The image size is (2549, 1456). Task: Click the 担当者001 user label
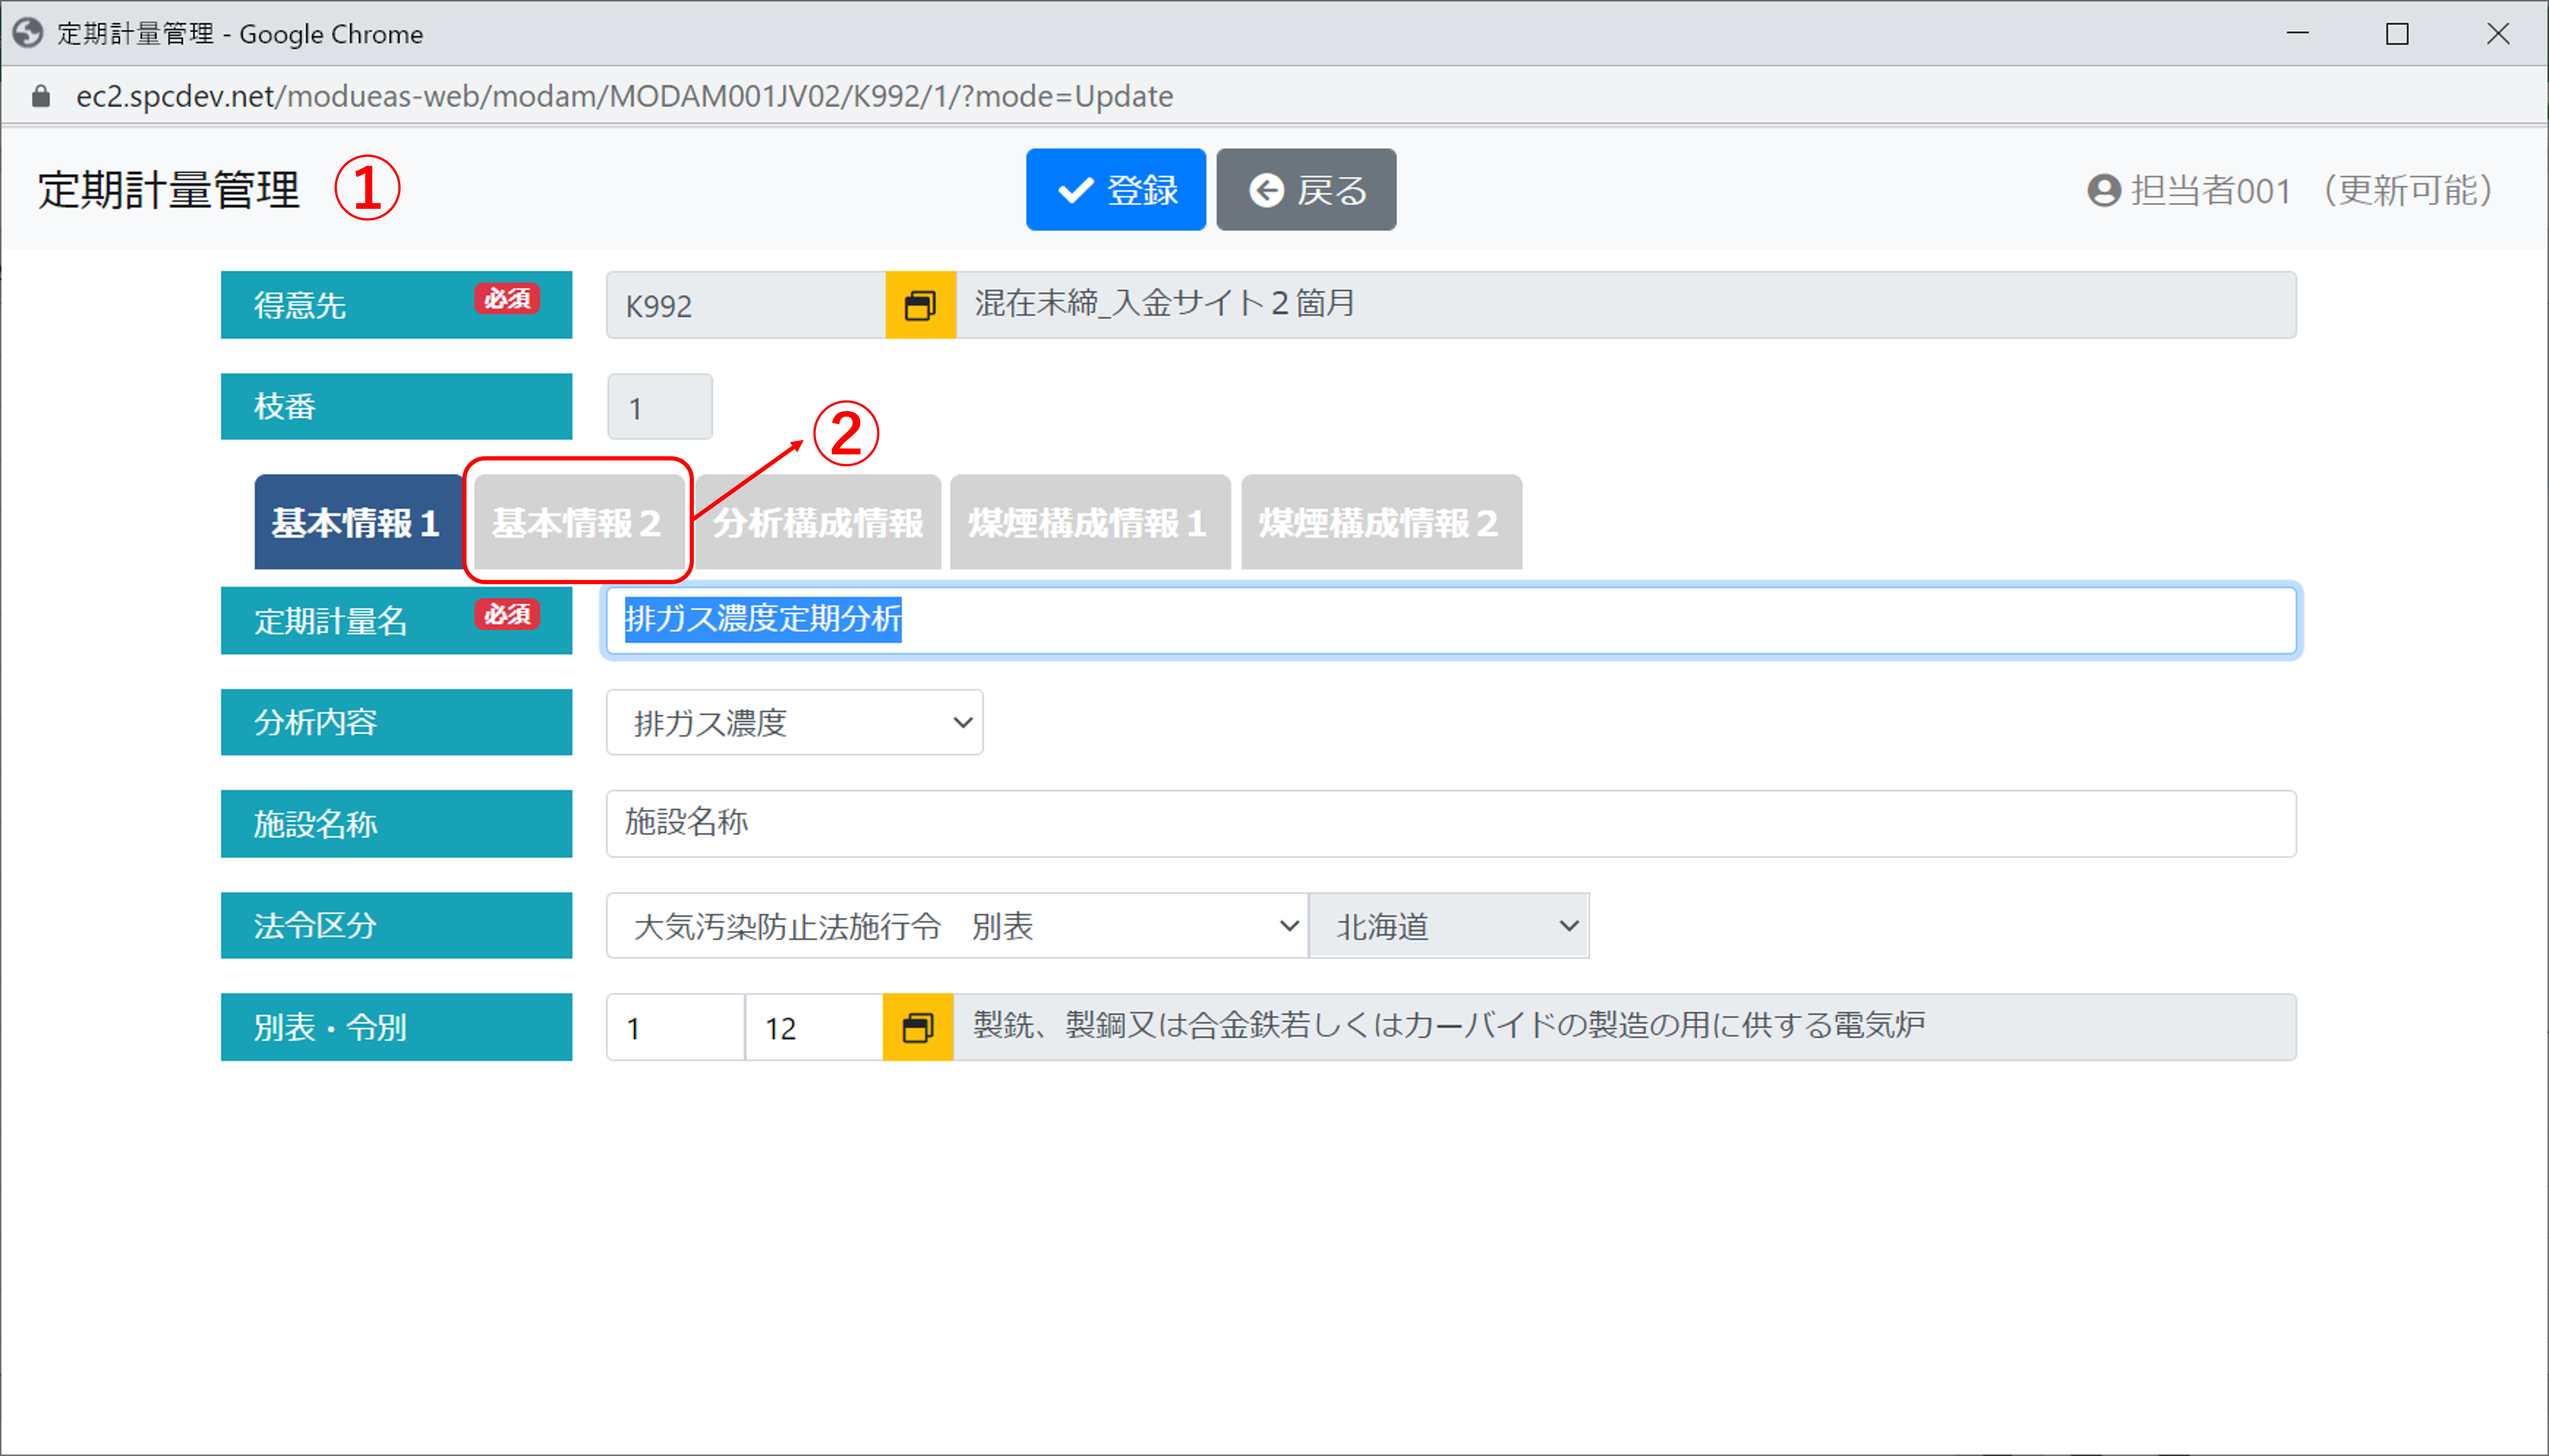tap(2211, 190)
